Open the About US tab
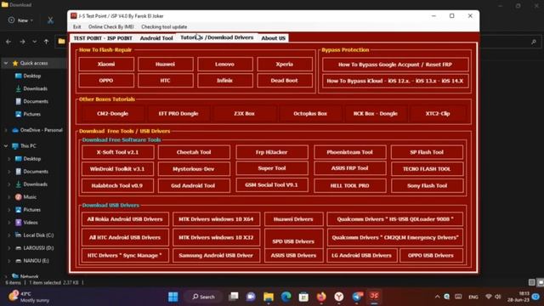The height and width of the screenshot is (306, 544). [274, 38]
